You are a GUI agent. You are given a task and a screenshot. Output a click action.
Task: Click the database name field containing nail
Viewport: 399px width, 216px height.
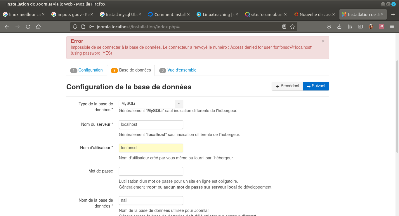click(151, 201)
